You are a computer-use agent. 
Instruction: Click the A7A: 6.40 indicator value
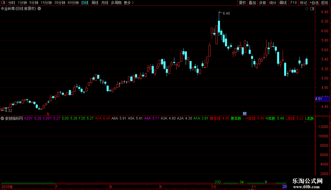103,119
